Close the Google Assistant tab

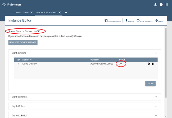coord(60,12)
